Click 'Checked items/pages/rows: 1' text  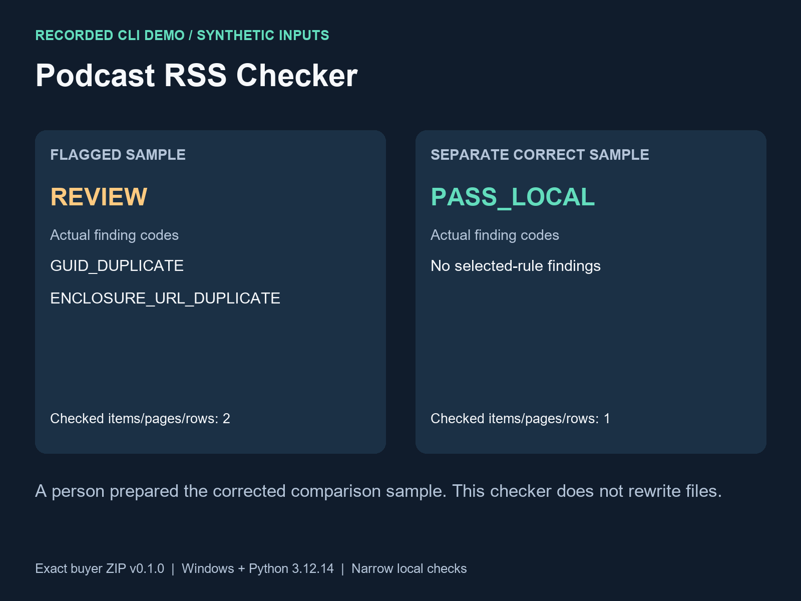tap(520, 418)
